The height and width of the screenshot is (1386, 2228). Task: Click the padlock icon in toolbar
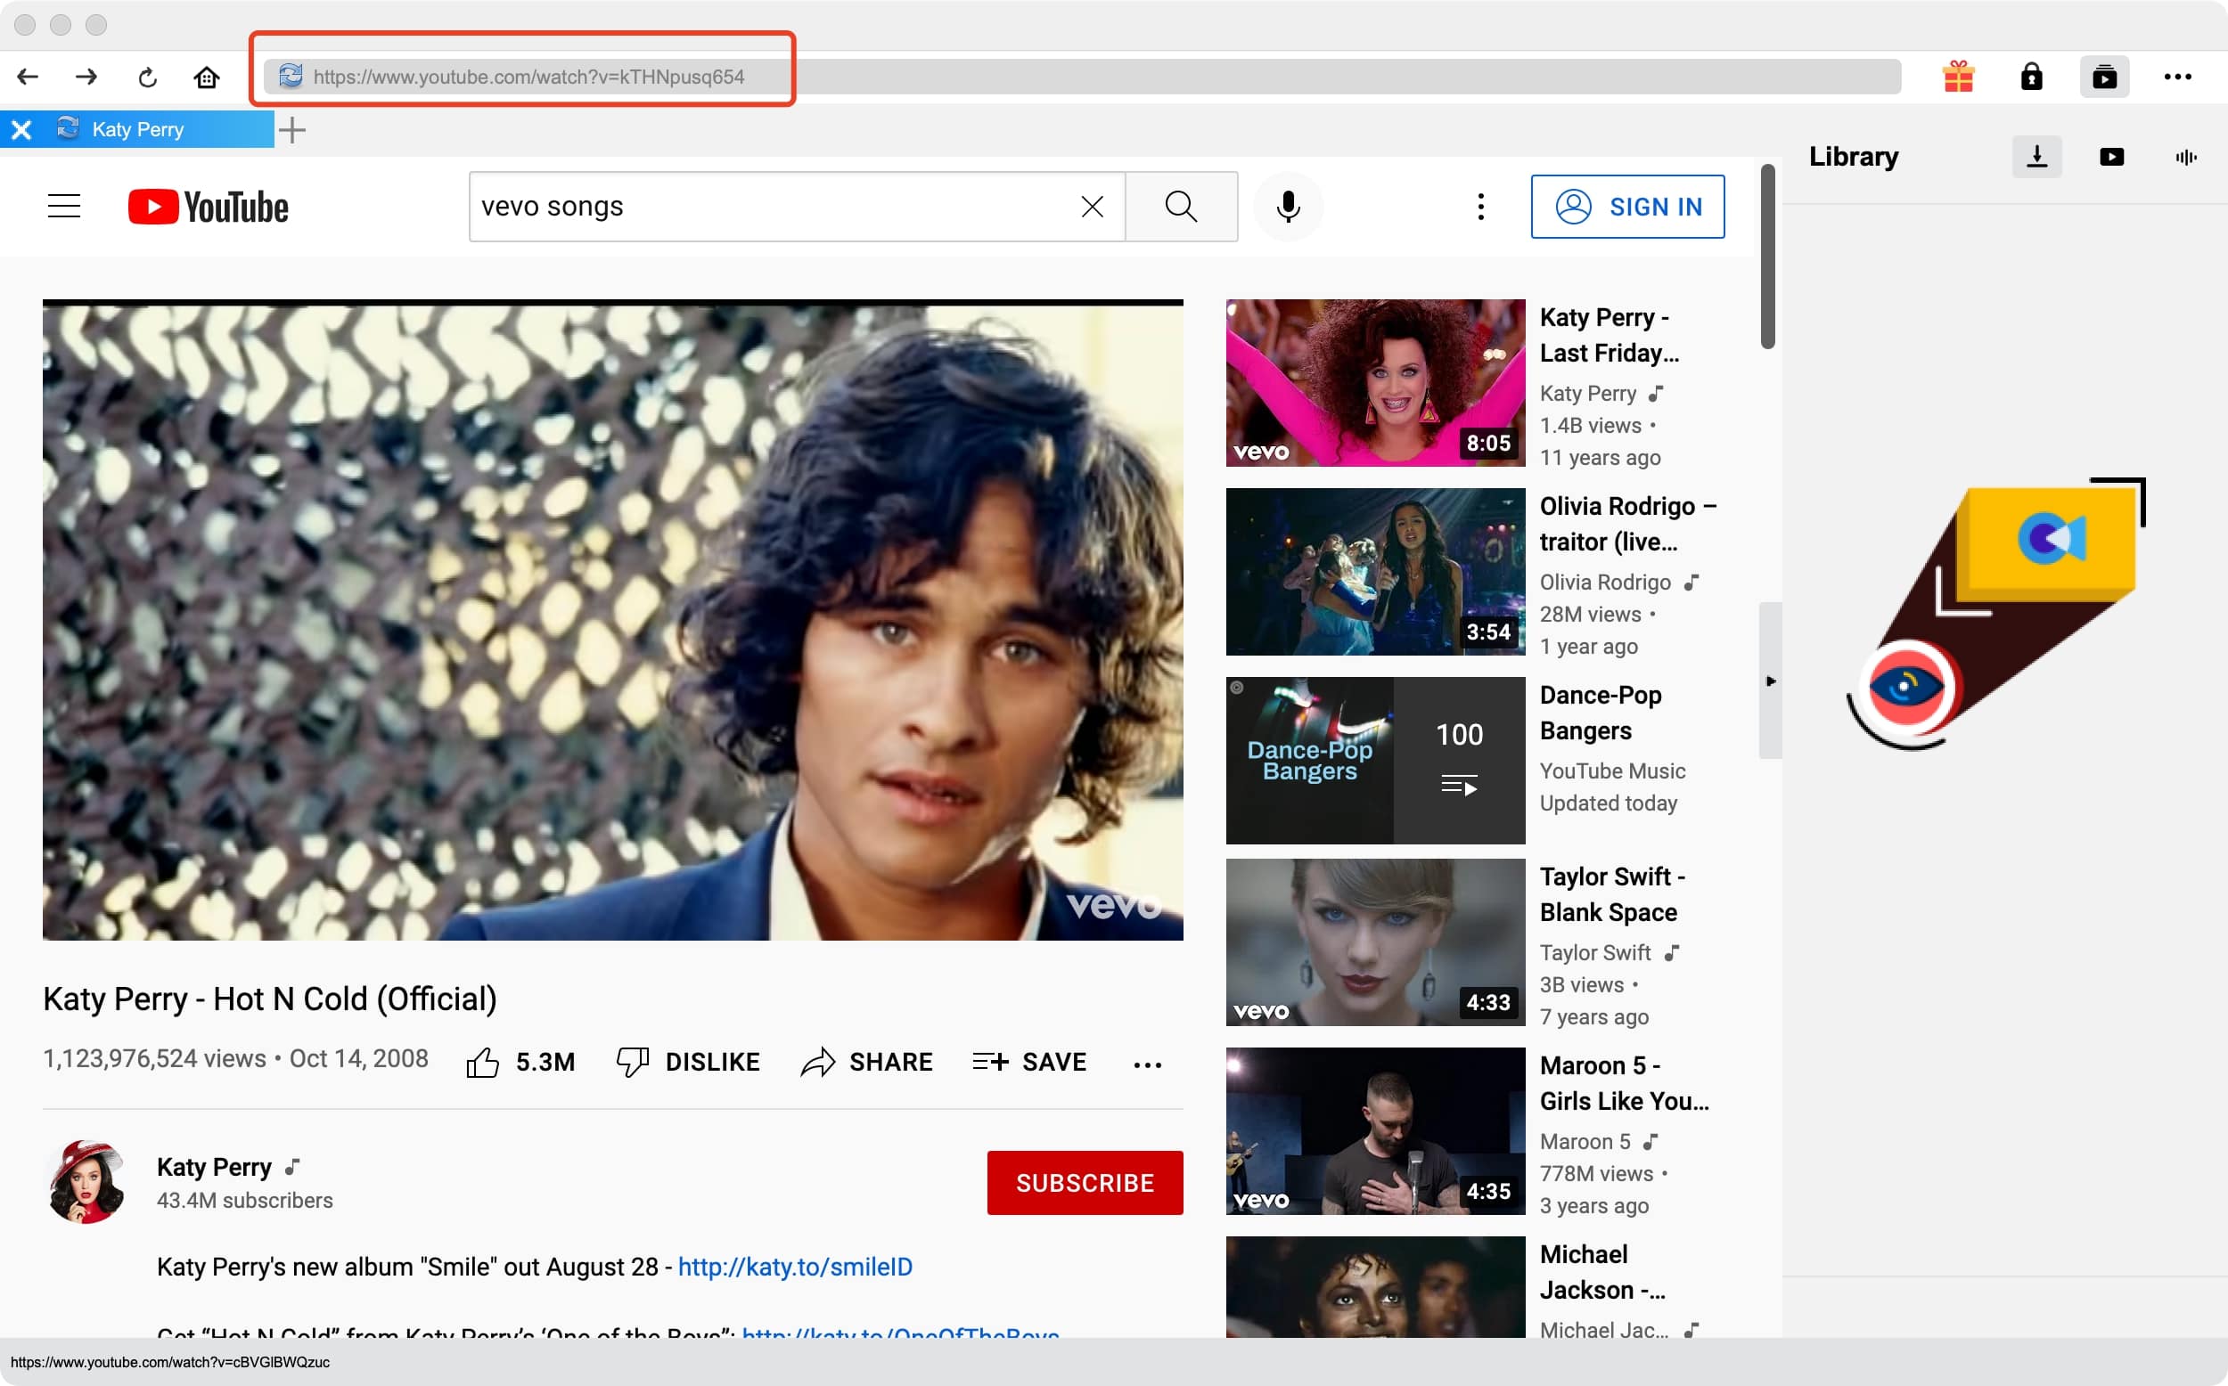coord(2031,77)
